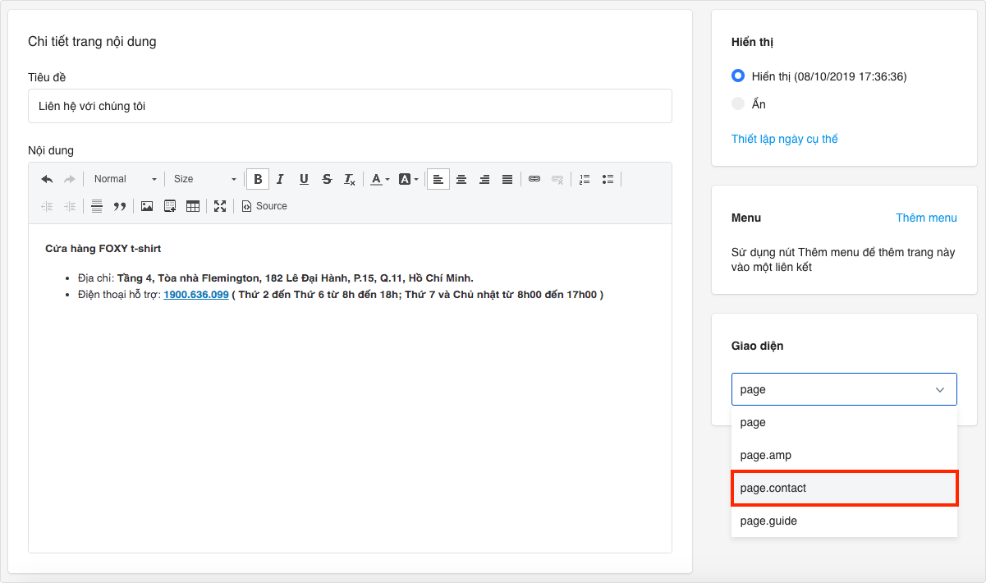
Task: Open the text color picker
Action: (x=379, y=179)
